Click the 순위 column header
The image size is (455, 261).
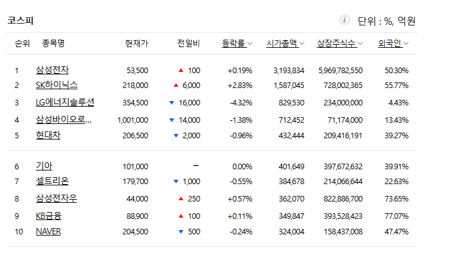(x=22, y=43)
